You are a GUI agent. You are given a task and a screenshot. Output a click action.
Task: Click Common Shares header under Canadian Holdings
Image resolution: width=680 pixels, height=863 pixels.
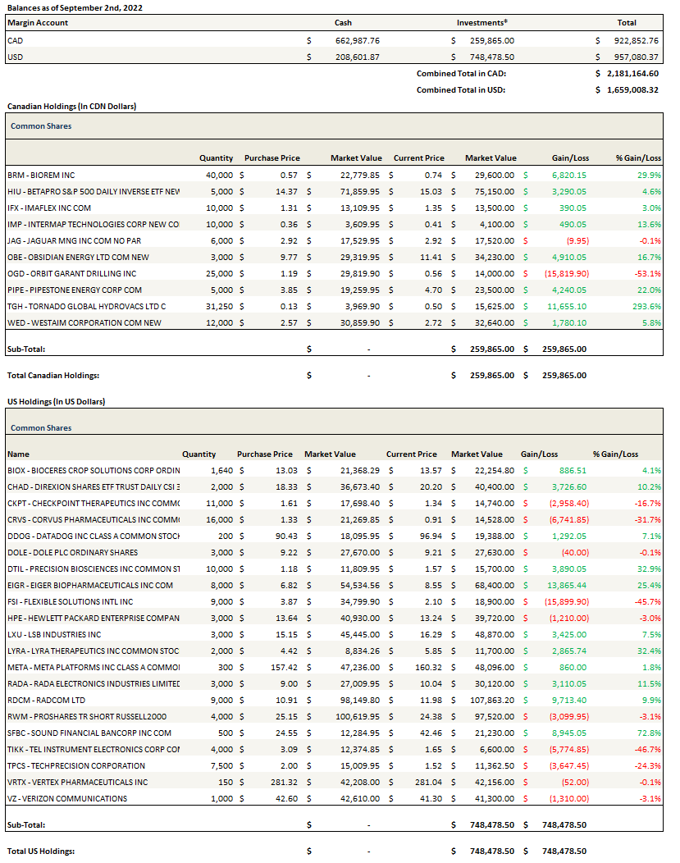(41, 126)
